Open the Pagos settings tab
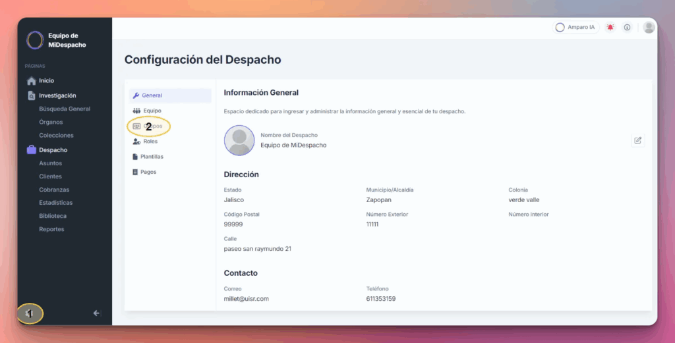Viewport: 675px width, 343px height. 148,172
